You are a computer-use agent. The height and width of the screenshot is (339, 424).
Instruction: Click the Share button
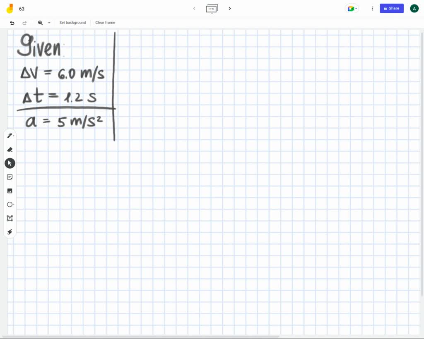click(x=391, y=8)
